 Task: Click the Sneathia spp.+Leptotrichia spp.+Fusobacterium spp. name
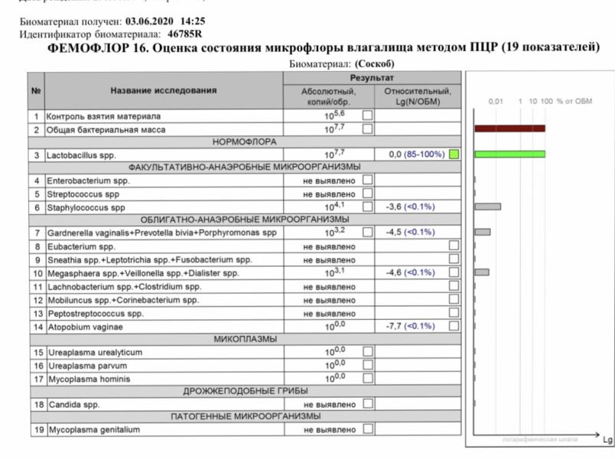click(x=150, y=259)
